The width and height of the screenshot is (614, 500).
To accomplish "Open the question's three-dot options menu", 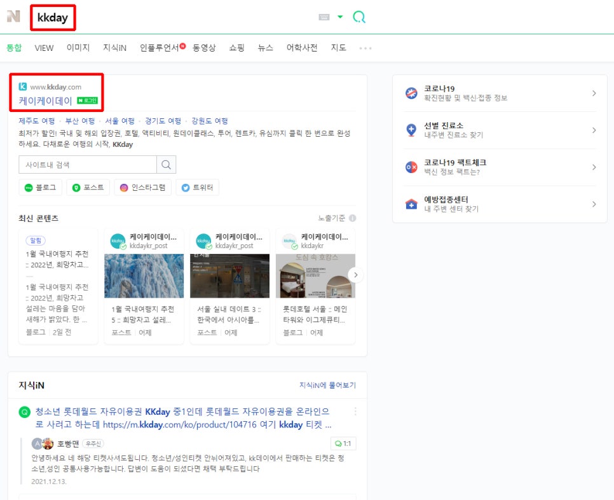I will (x=355, y=411).
